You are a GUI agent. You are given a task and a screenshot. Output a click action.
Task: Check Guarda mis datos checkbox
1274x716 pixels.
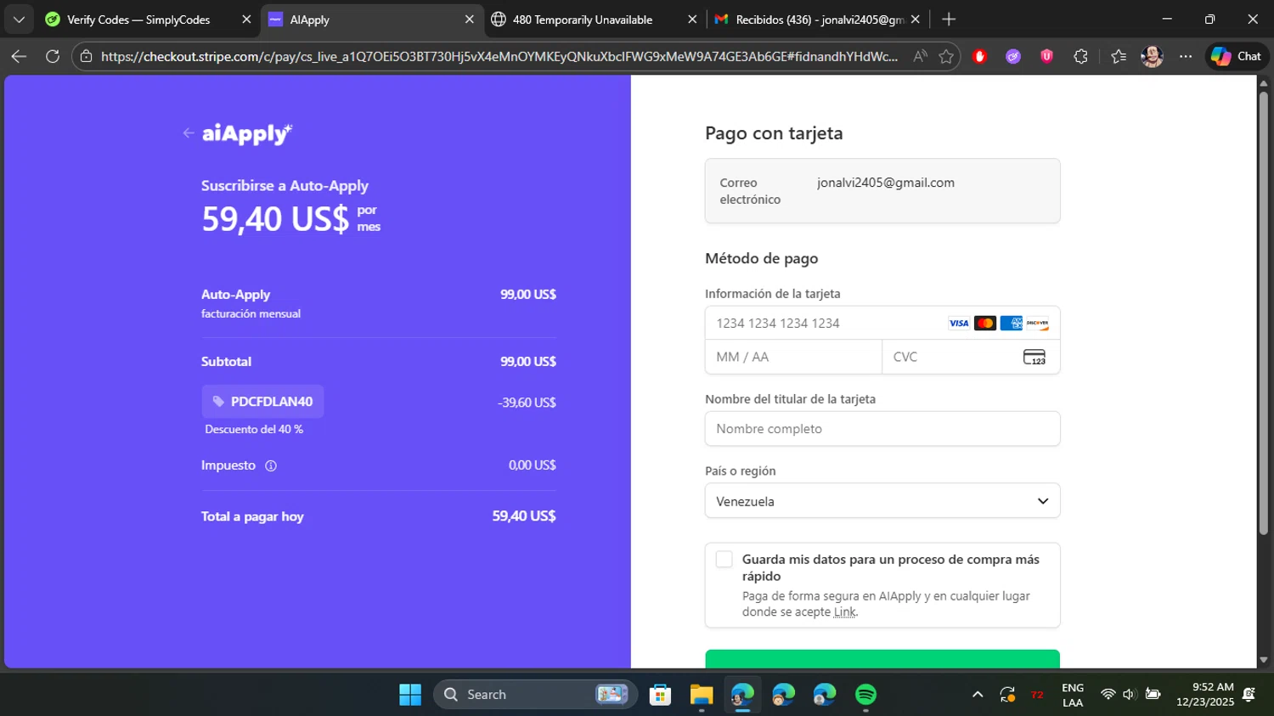(724, 559)
